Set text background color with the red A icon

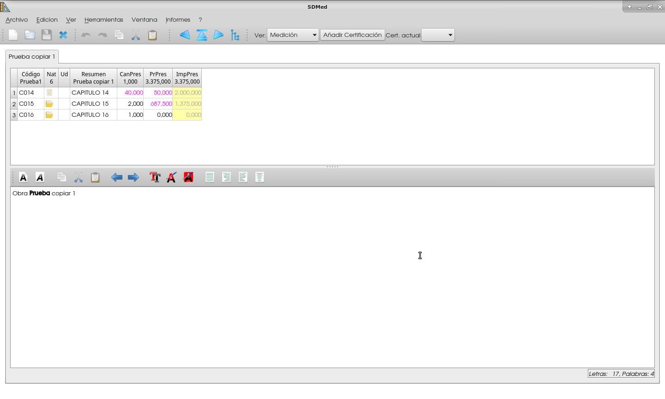point(188,177)
